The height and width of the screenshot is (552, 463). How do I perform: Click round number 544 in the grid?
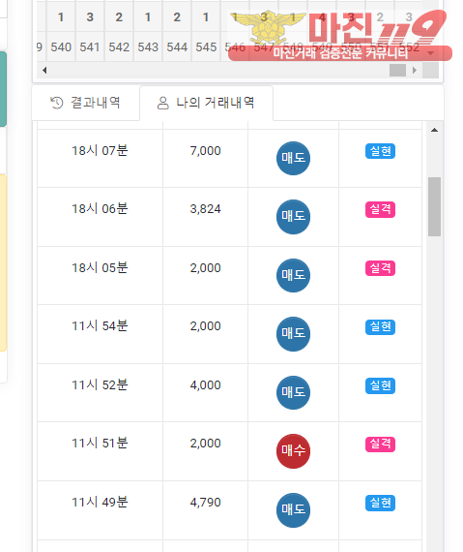(x=177, y=47)
